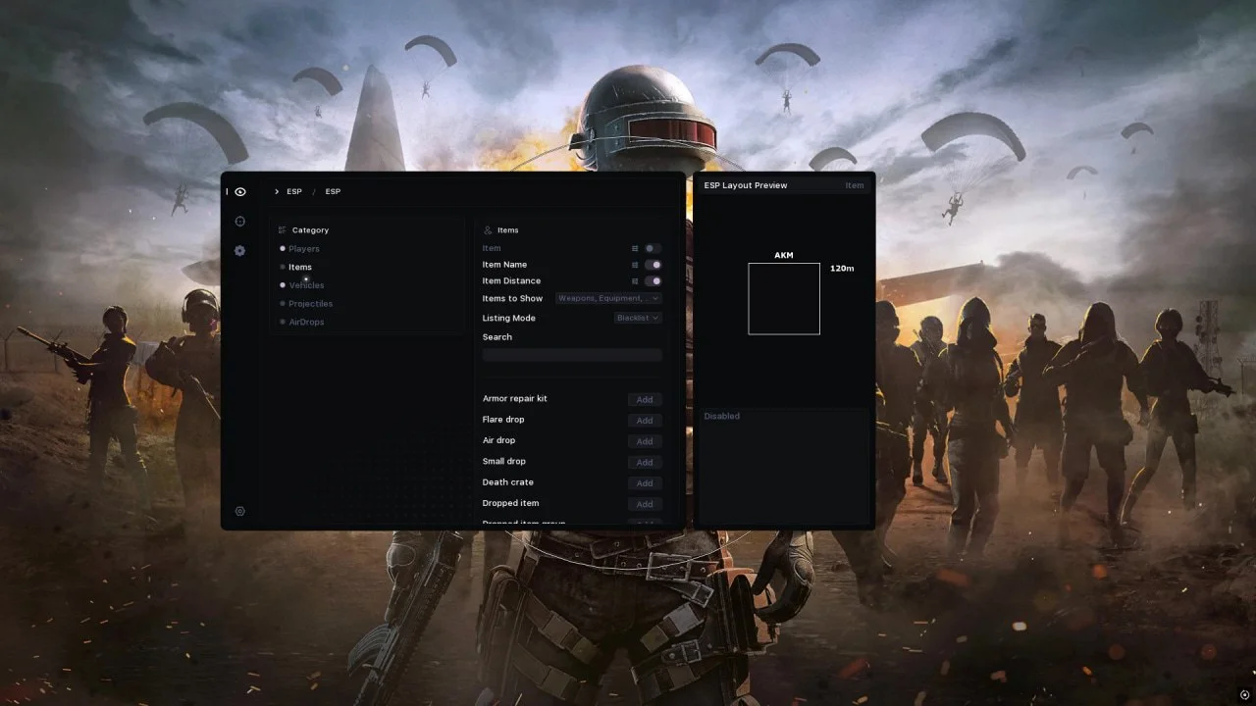Disable the Item Name toggle
The width and height of the screenshot is (1256, 706).
pos(653,265)
